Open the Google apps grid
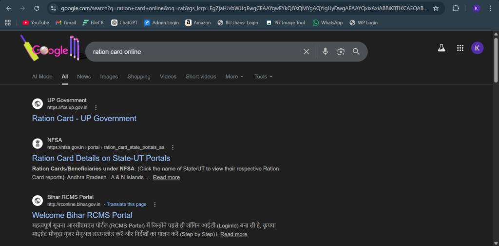The height and width of the screenshot is (246, 499). click(x=460, y=48)
